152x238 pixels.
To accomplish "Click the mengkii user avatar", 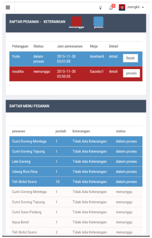I will click(x=122, y=8).
